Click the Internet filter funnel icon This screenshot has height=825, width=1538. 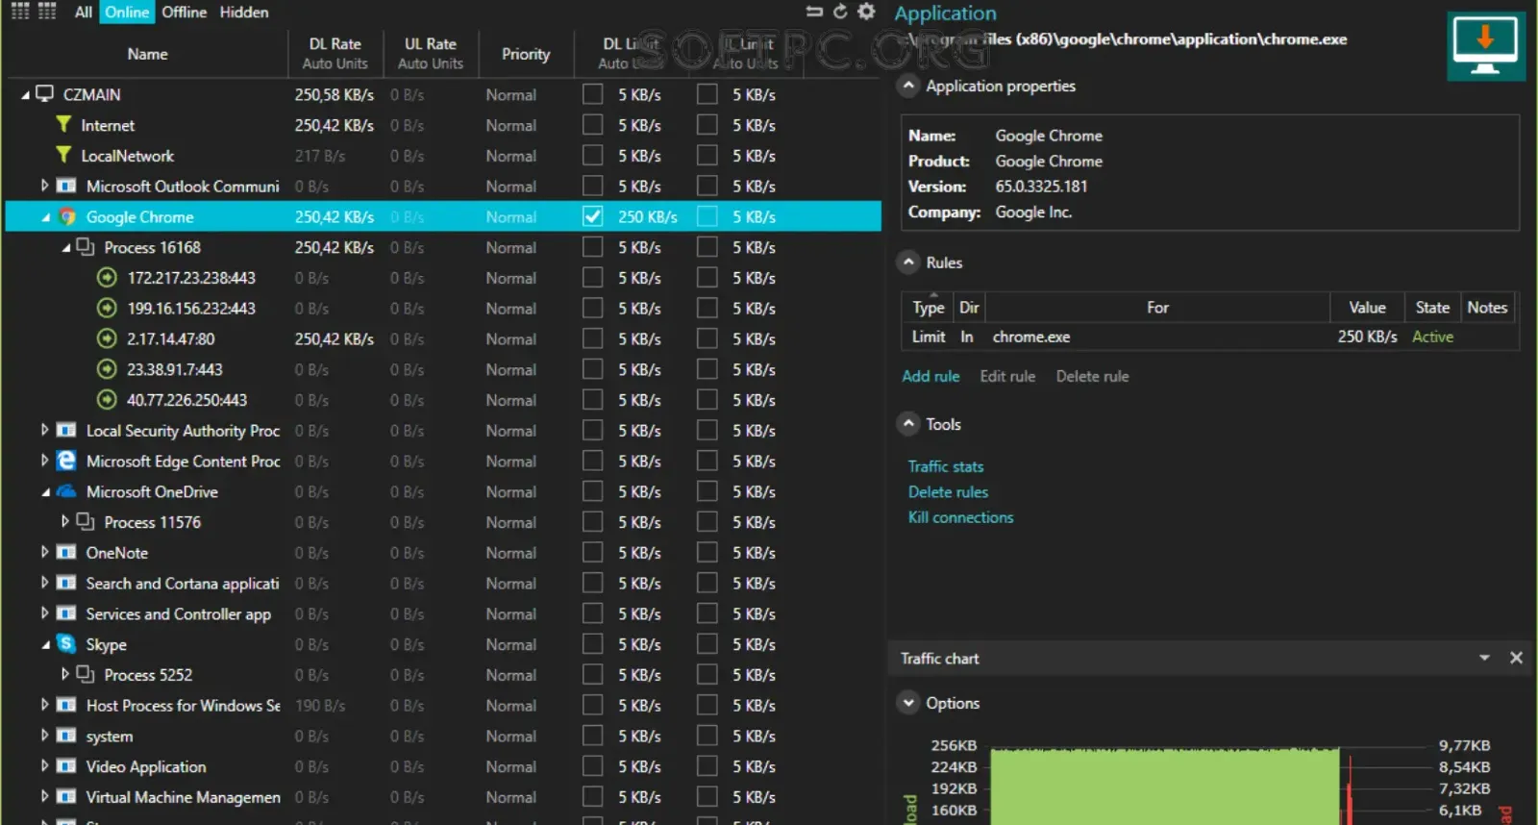click(x=64, y=124)
